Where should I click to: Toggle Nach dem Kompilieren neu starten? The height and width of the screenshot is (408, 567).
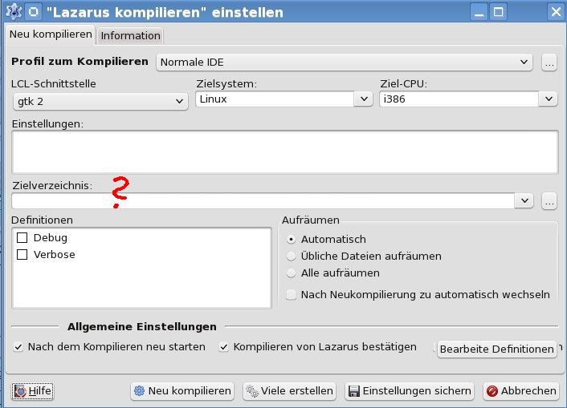pyautogui.click(x=18, y=347)
